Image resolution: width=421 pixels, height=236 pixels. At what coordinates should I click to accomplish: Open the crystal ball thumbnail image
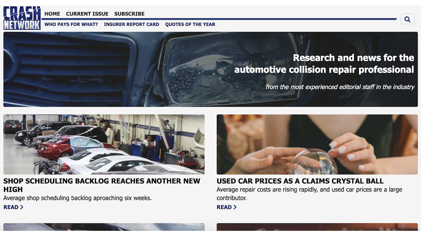(x=317, y=145)
